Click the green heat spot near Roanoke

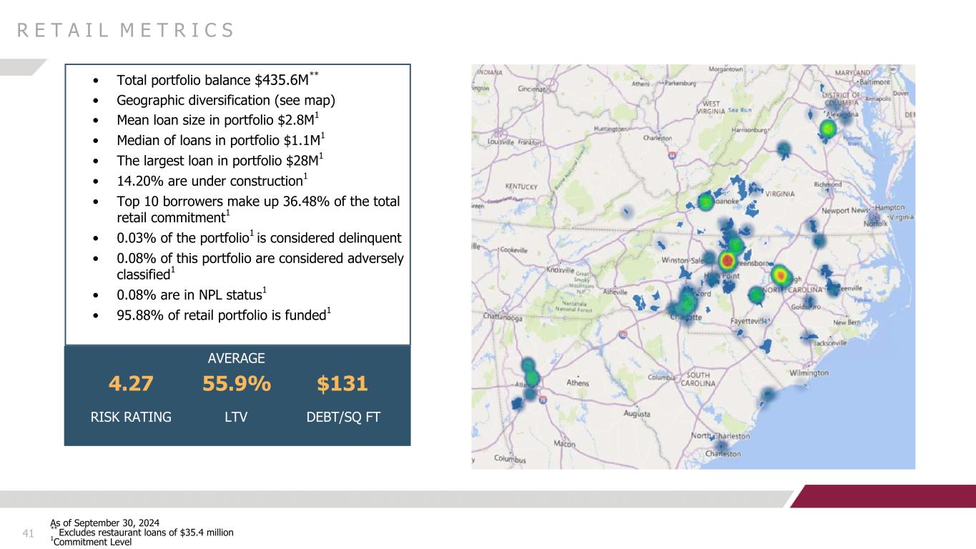point(706,202)
